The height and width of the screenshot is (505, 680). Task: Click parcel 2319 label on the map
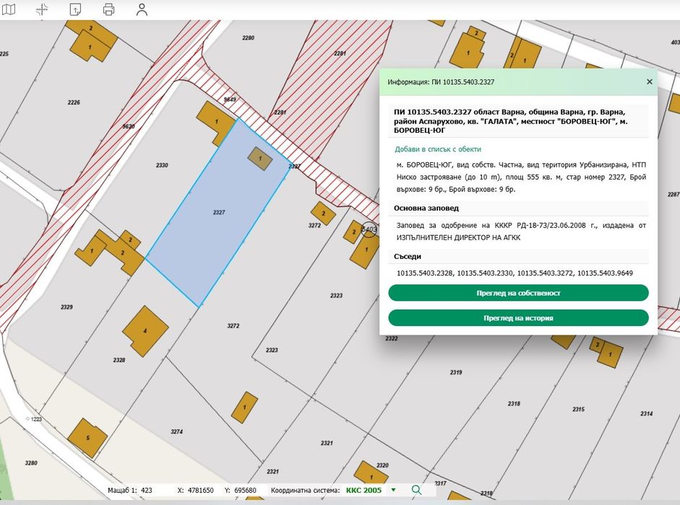456,372
